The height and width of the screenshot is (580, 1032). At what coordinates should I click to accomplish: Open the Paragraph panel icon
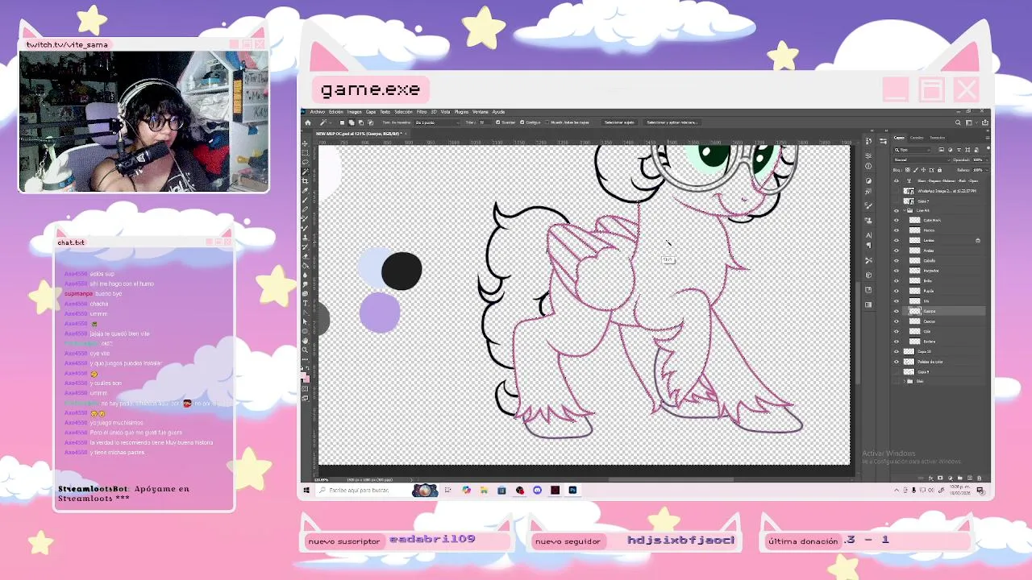(868, 246)
